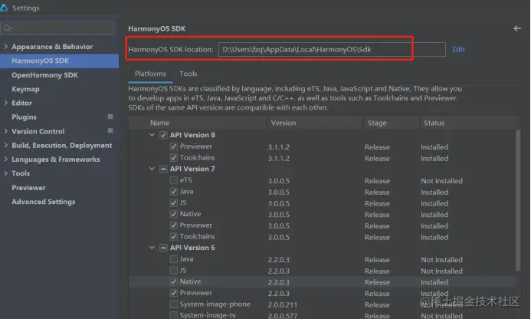Open the Previewer settings page

coord(29,187)
